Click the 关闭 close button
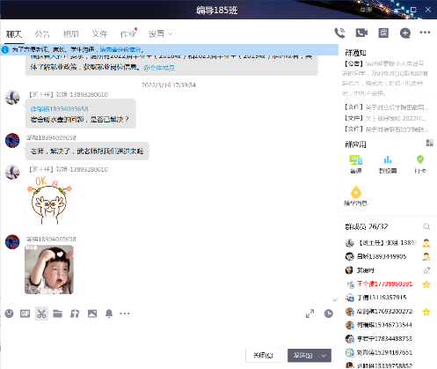This screenshot has width=437, height=369. tap(263, 356)
